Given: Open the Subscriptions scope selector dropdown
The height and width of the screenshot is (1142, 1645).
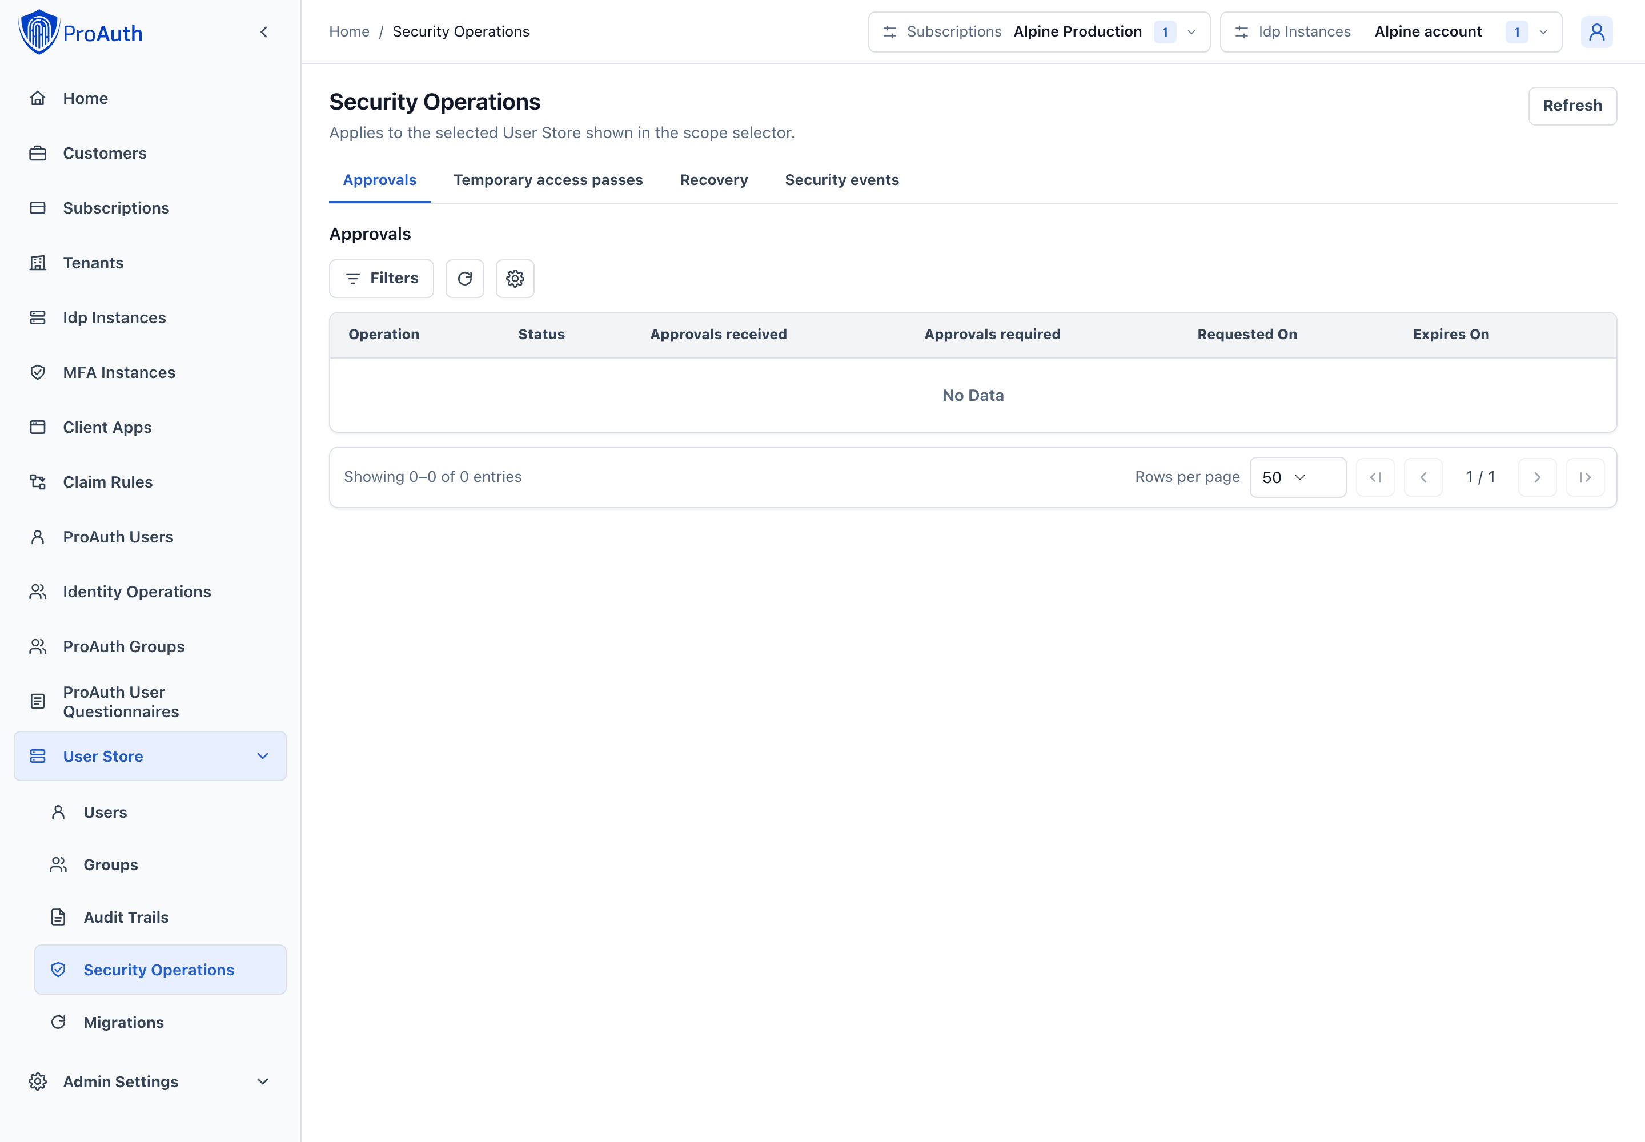Looking at the screenshot, I should click(1038, 32).
